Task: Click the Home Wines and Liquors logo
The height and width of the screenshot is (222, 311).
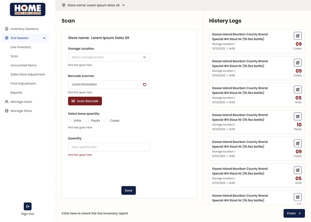Action: [28, 9]
